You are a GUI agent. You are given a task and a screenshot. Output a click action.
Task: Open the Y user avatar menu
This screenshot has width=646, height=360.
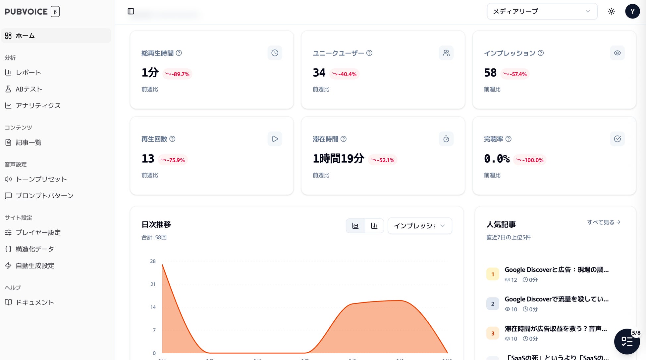[x=632, y=12]
